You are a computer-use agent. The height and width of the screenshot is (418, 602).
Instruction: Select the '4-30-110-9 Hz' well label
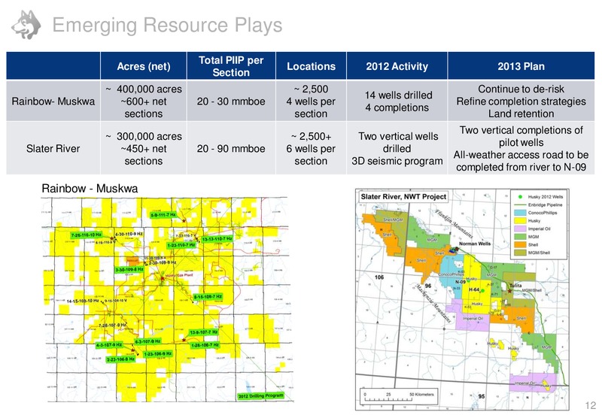point(129,234)
